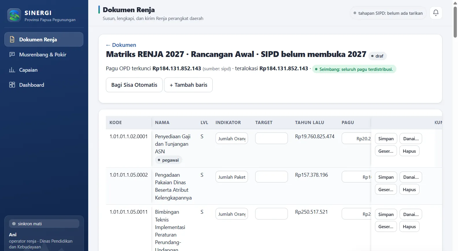Click the Dokumen Renja document icon
The height and width of the screenshot is (251, 458).
click(12, 39)
